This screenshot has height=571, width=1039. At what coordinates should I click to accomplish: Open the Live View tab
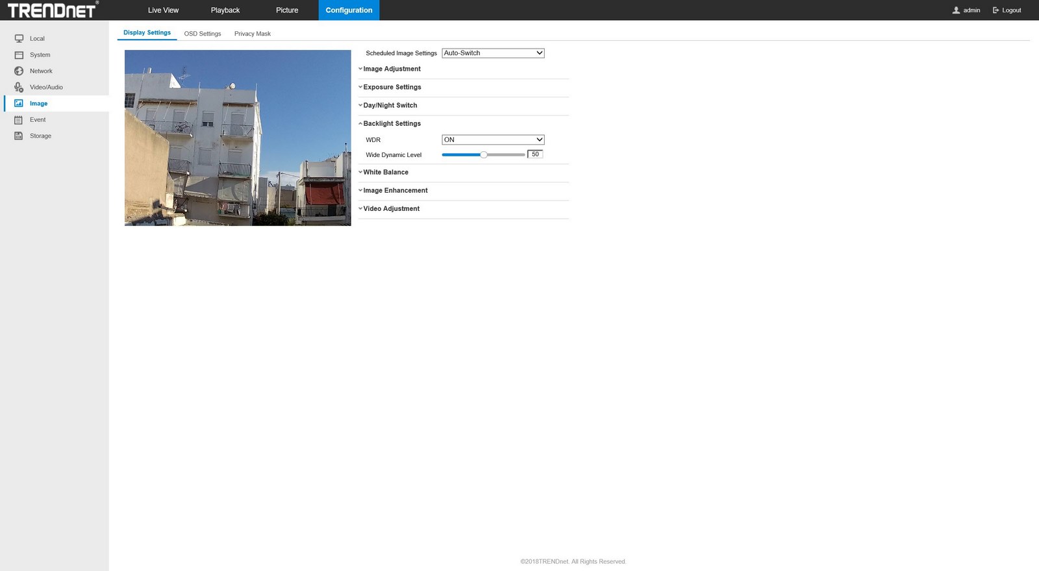point(163,10)
